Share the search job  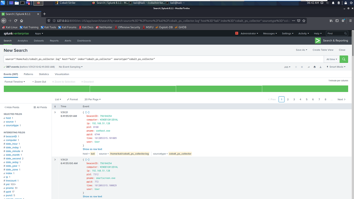[x=308, y=67]
